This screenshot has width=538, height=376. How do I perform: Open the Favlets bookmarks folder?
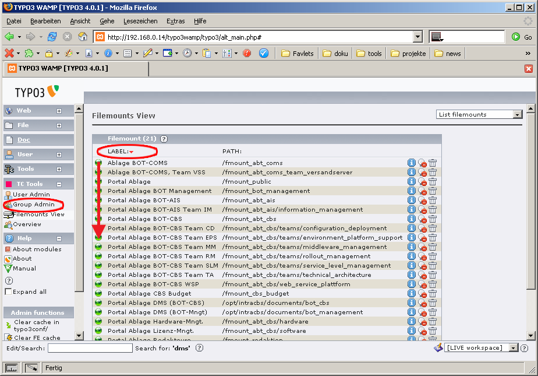pyautogui.click(x=297, y=54)
